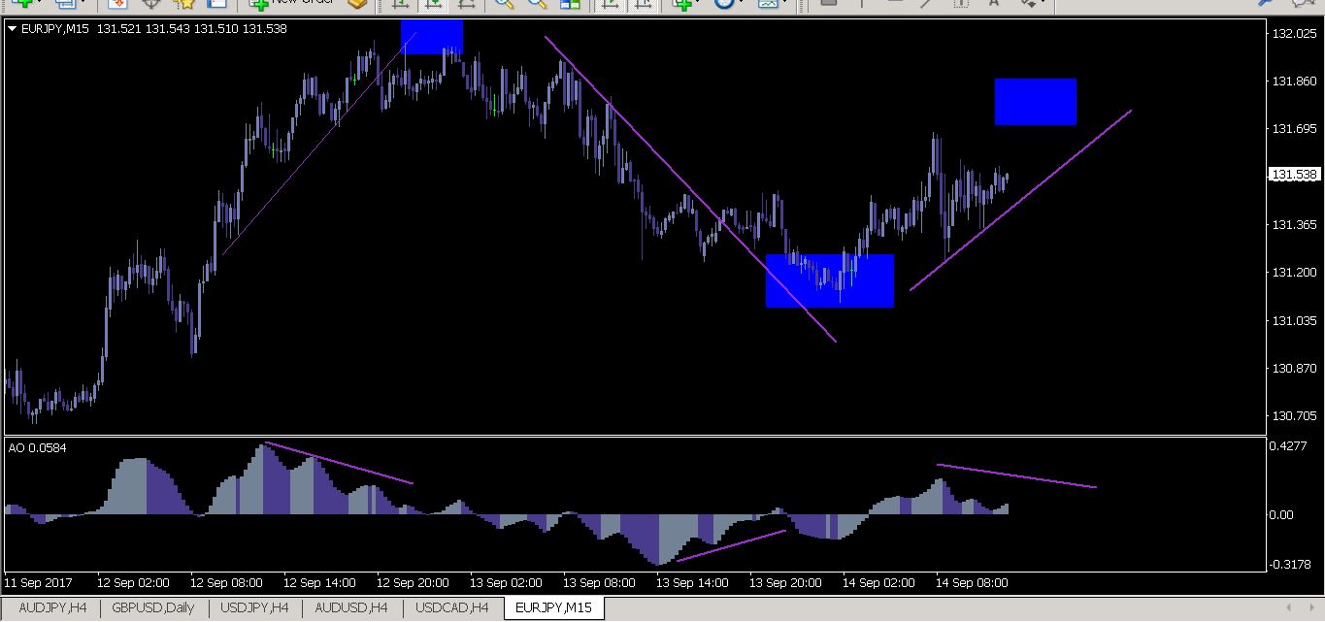Open the Periods clock icon

tap(724, 3)
